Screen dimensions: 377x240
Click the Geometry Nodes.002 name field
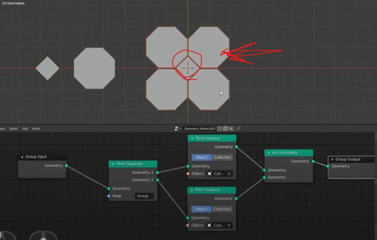coord(199,129)
